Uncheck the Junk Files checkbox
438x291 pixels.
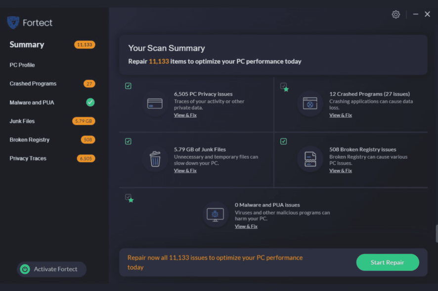(128, 142)
